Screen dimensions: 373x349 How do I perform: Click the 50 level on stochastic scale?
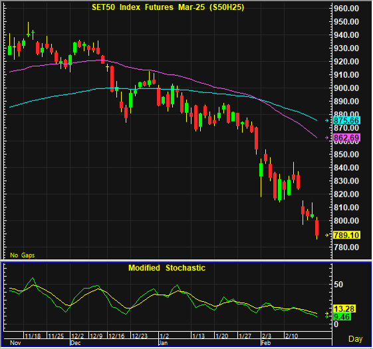tap(338, 285)
